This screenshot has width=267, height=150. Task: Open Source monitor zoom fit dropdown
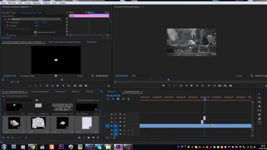[29, 76]
